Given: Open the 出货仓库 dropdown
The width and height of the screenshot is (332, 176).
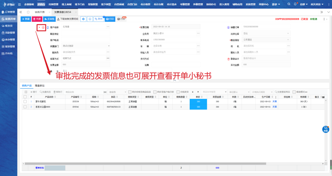Looking at the screenshot, I should pos(288,33).
